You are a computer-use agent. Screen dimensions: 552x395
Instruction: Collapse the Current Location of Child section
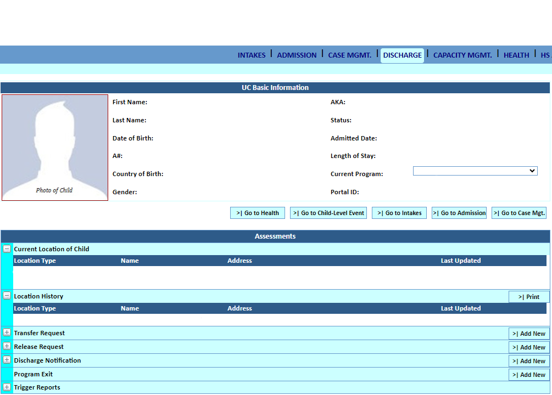7,249
